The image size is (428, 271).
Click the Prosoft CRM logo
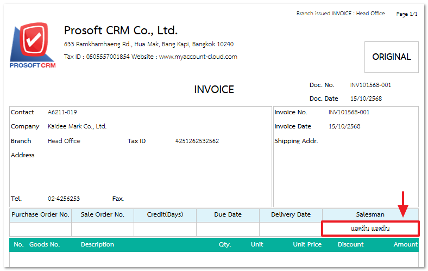[x=33, y=46]
